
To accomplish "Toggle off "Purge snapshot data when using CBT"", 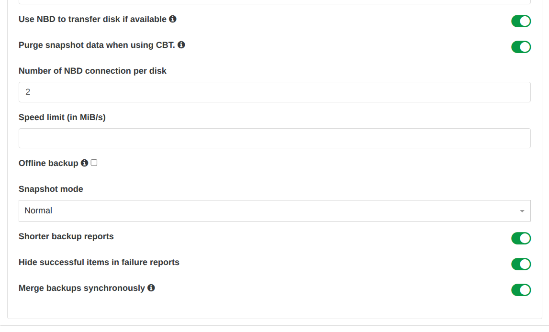I will [x=521, y=47].
